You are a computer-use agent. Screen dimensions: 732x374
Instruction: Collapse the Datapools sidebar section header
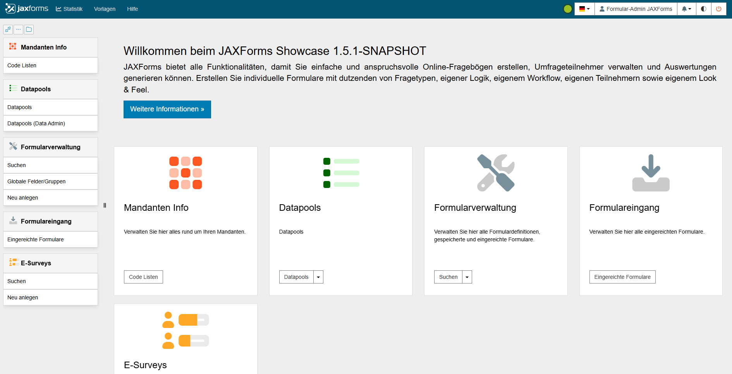[x=50, y=89]
